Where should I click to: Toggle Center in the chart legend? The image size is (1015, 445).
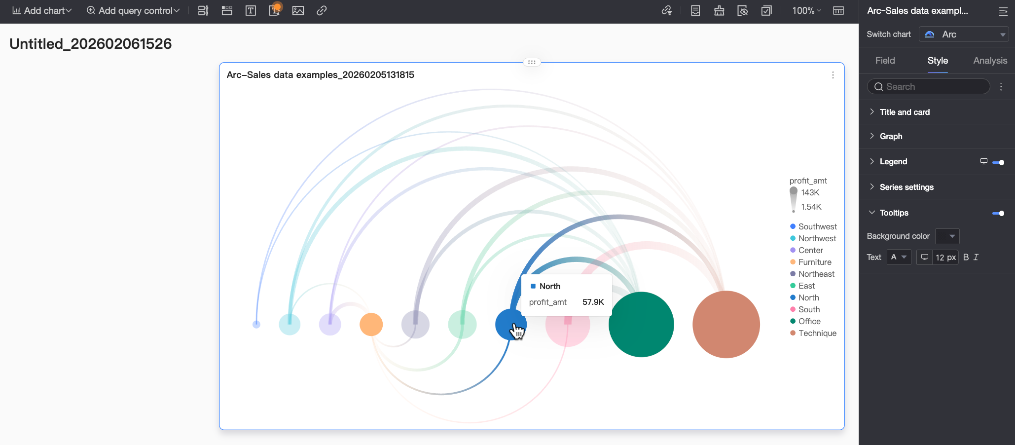click(x=806, y=250)
